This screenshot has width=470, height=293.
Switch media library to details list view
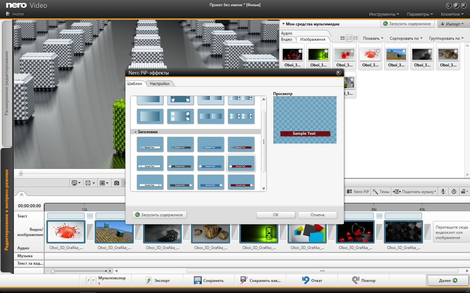coord(356,38)
